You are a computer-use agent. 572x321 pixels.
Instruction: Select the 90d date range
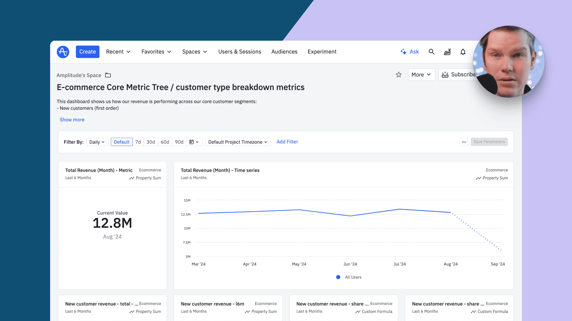pyautogui.click(x=179, y=142)
